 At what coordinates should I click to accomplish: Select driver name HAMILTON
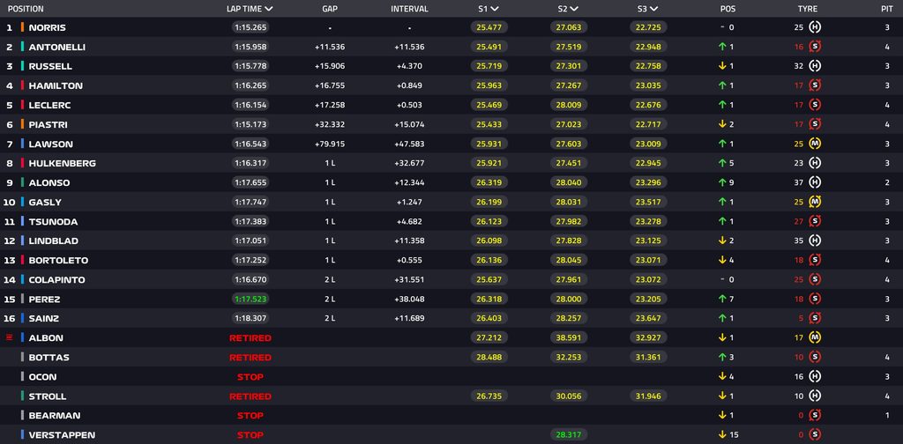click(x=56, y=85)
